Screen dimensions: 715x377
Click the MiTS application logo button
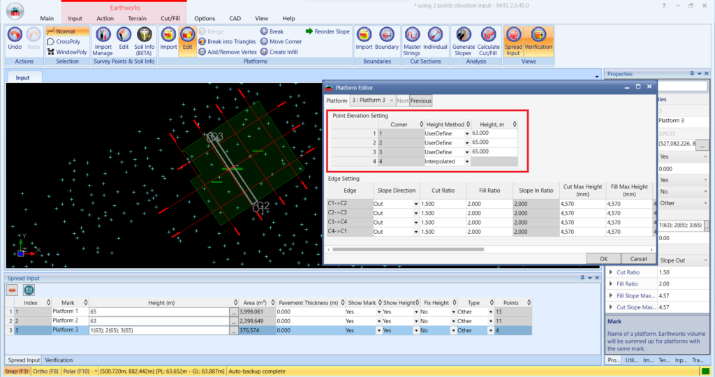[x=15, y=11]
